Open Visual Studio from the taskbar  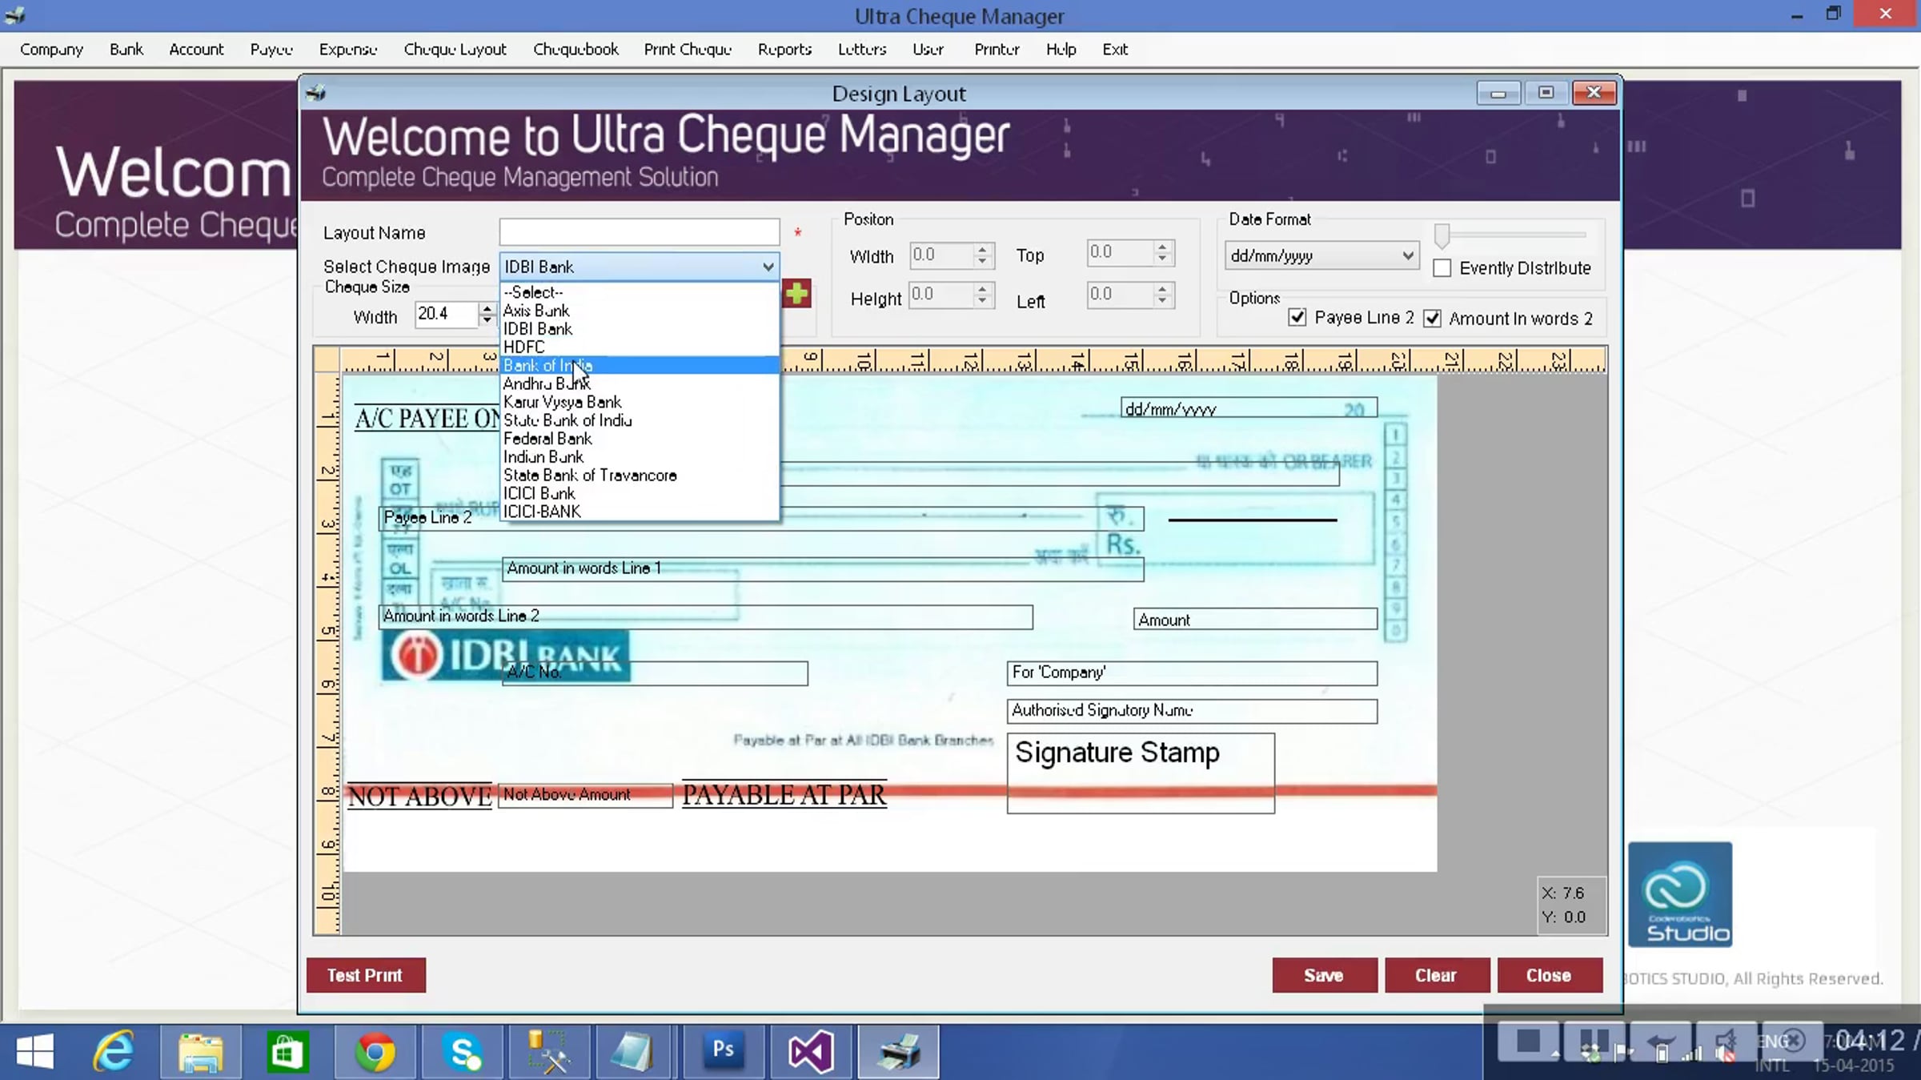(x=810, y=1050)
